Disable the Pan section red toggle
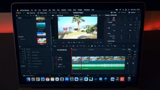 pos(107,28)
